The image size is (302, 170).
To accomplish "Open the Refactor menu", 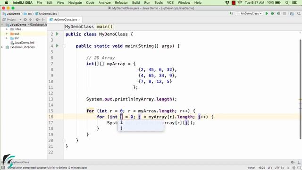I will point(121,2).
